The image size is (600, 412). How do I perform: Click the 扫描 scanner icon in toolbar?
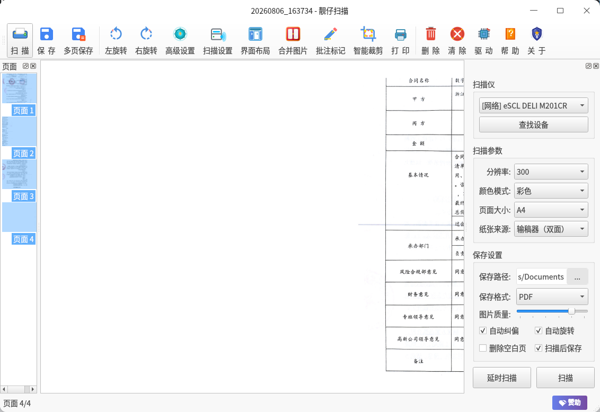(20, 40)
